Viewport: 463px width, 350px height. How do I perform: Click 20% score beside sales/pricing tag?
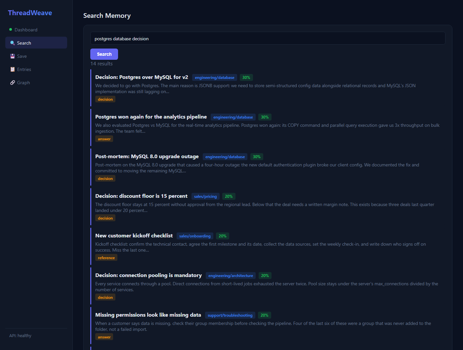229,196
